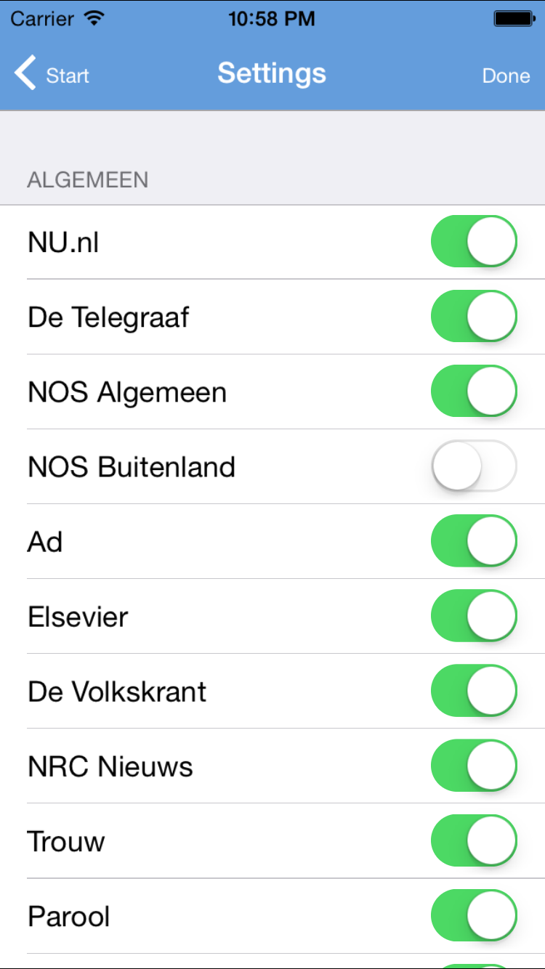This screenshot has width=545, height=969.
Task: Switch off the Ad source
Action: click(474, 540)
